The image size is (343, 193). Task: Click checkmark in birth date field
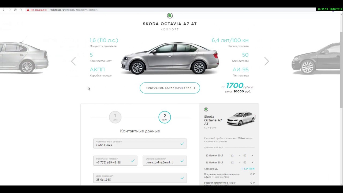pos(182,178)
